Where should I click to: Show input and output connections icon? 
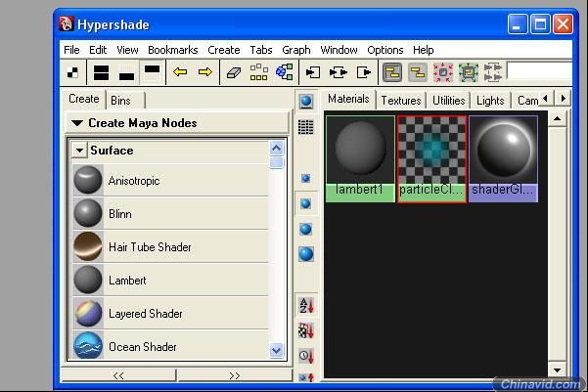(x=339, y=72)
